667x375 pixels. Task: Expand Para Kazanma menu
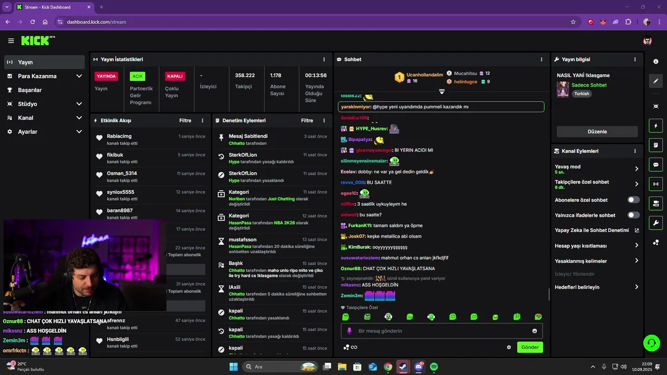tap(79, 76)
